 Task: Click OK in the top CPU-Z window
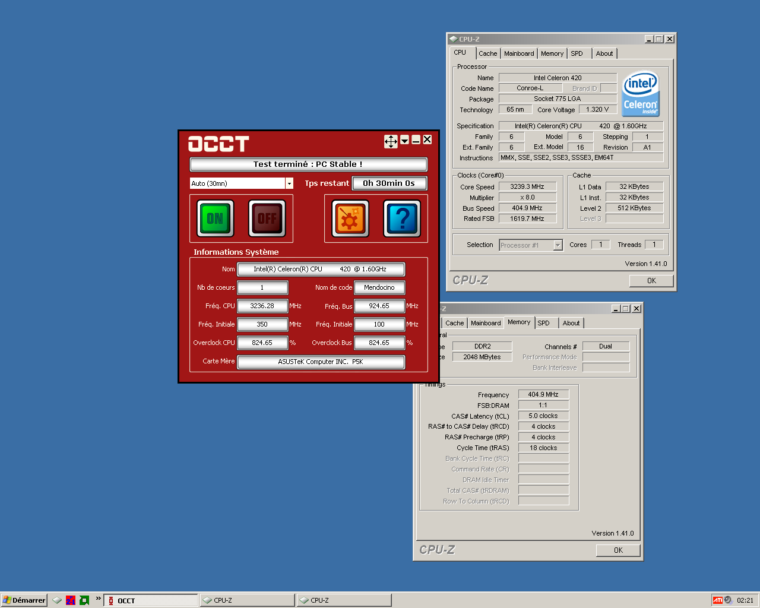[x=651, y=281]
